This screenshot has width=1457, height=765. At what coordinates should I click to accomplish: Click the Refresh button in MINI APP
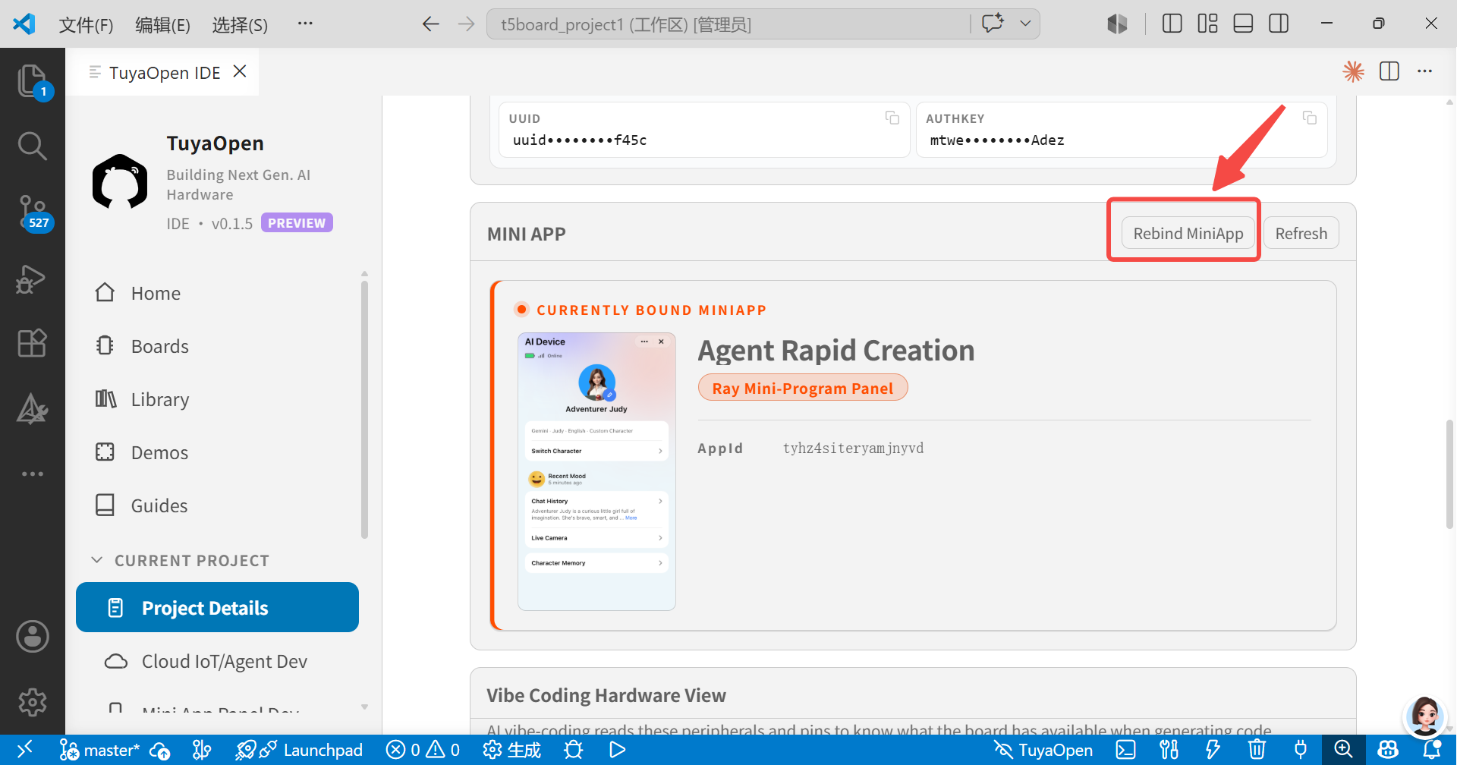[1301, 233]
